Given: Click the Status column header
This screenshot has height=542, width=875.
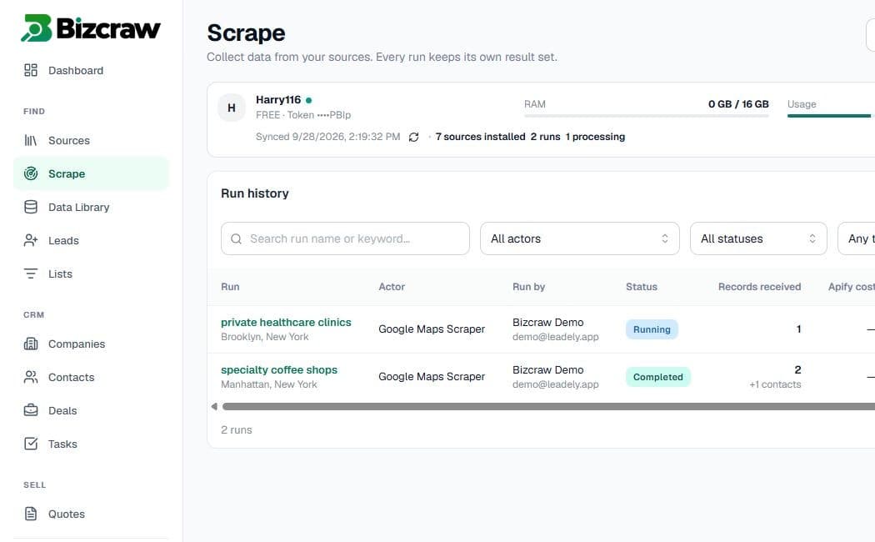Looking at the screenshot, I should tap(641, 286).
